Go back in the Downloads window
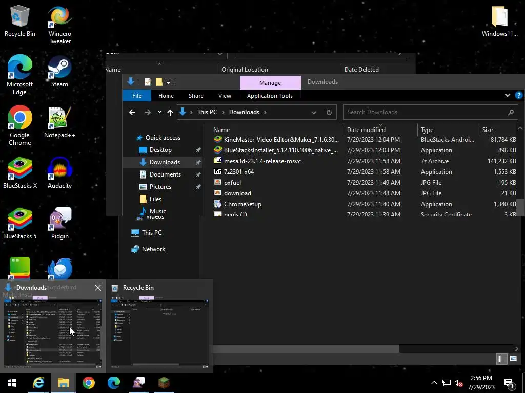 [132, 112]
